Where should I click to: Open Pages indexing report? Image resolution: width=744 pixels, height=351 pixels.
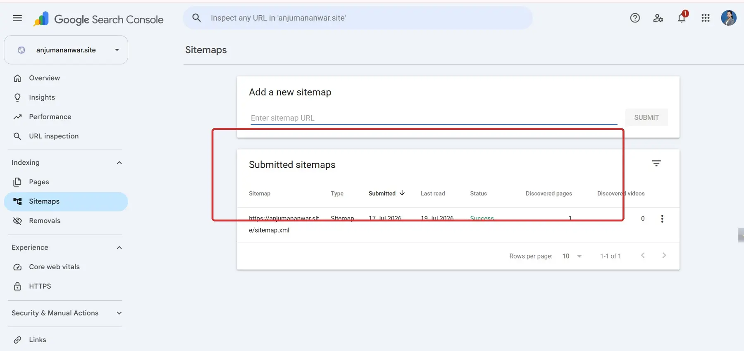point(66,182)
